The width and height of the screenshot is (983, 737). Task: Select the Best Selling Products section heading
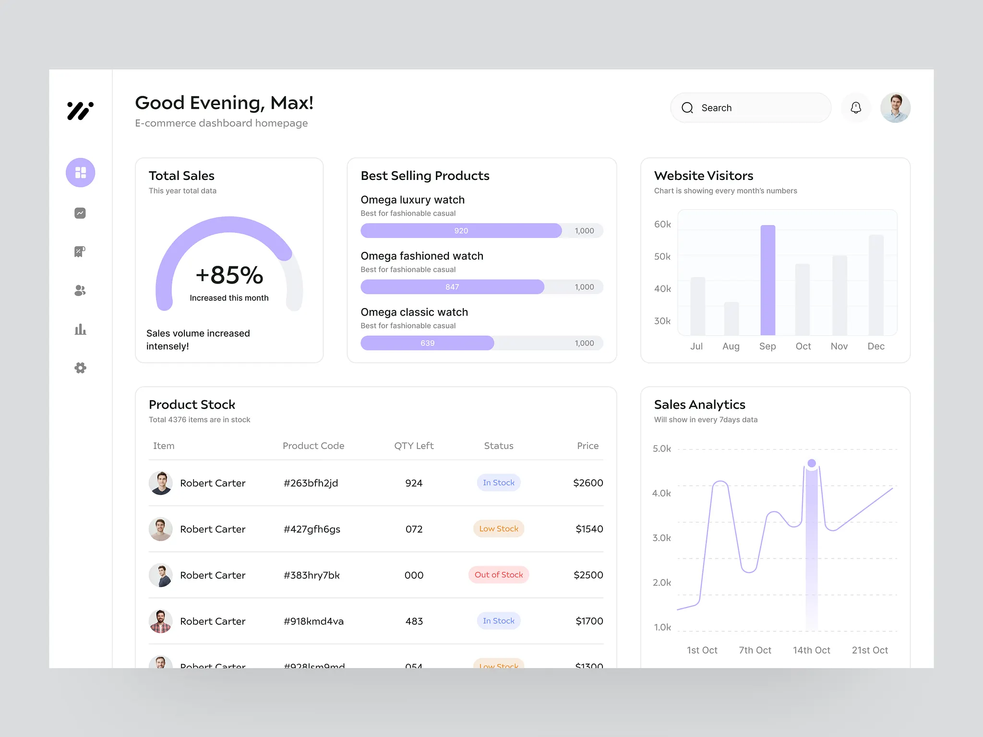click(x=425, y=176)
